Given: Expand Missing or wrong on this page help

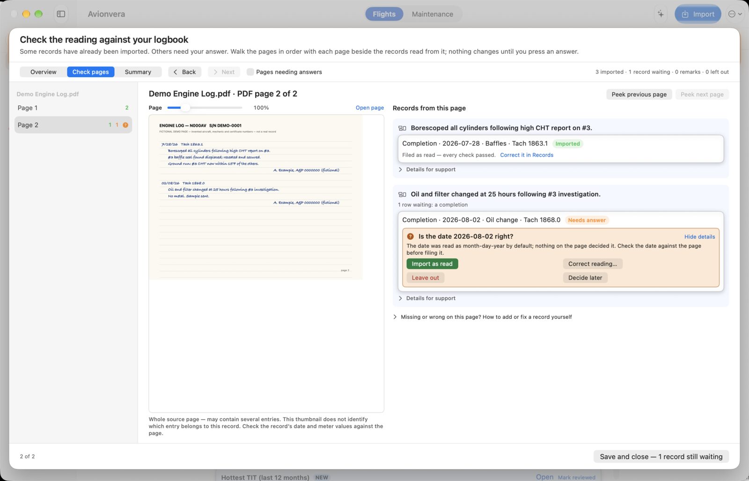Looking at the screenshot, I should [483, 317].
